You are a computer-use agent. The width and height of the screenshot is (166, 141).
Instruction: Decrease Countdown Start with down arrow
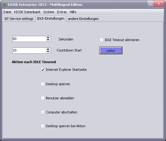tap(48, 51)
